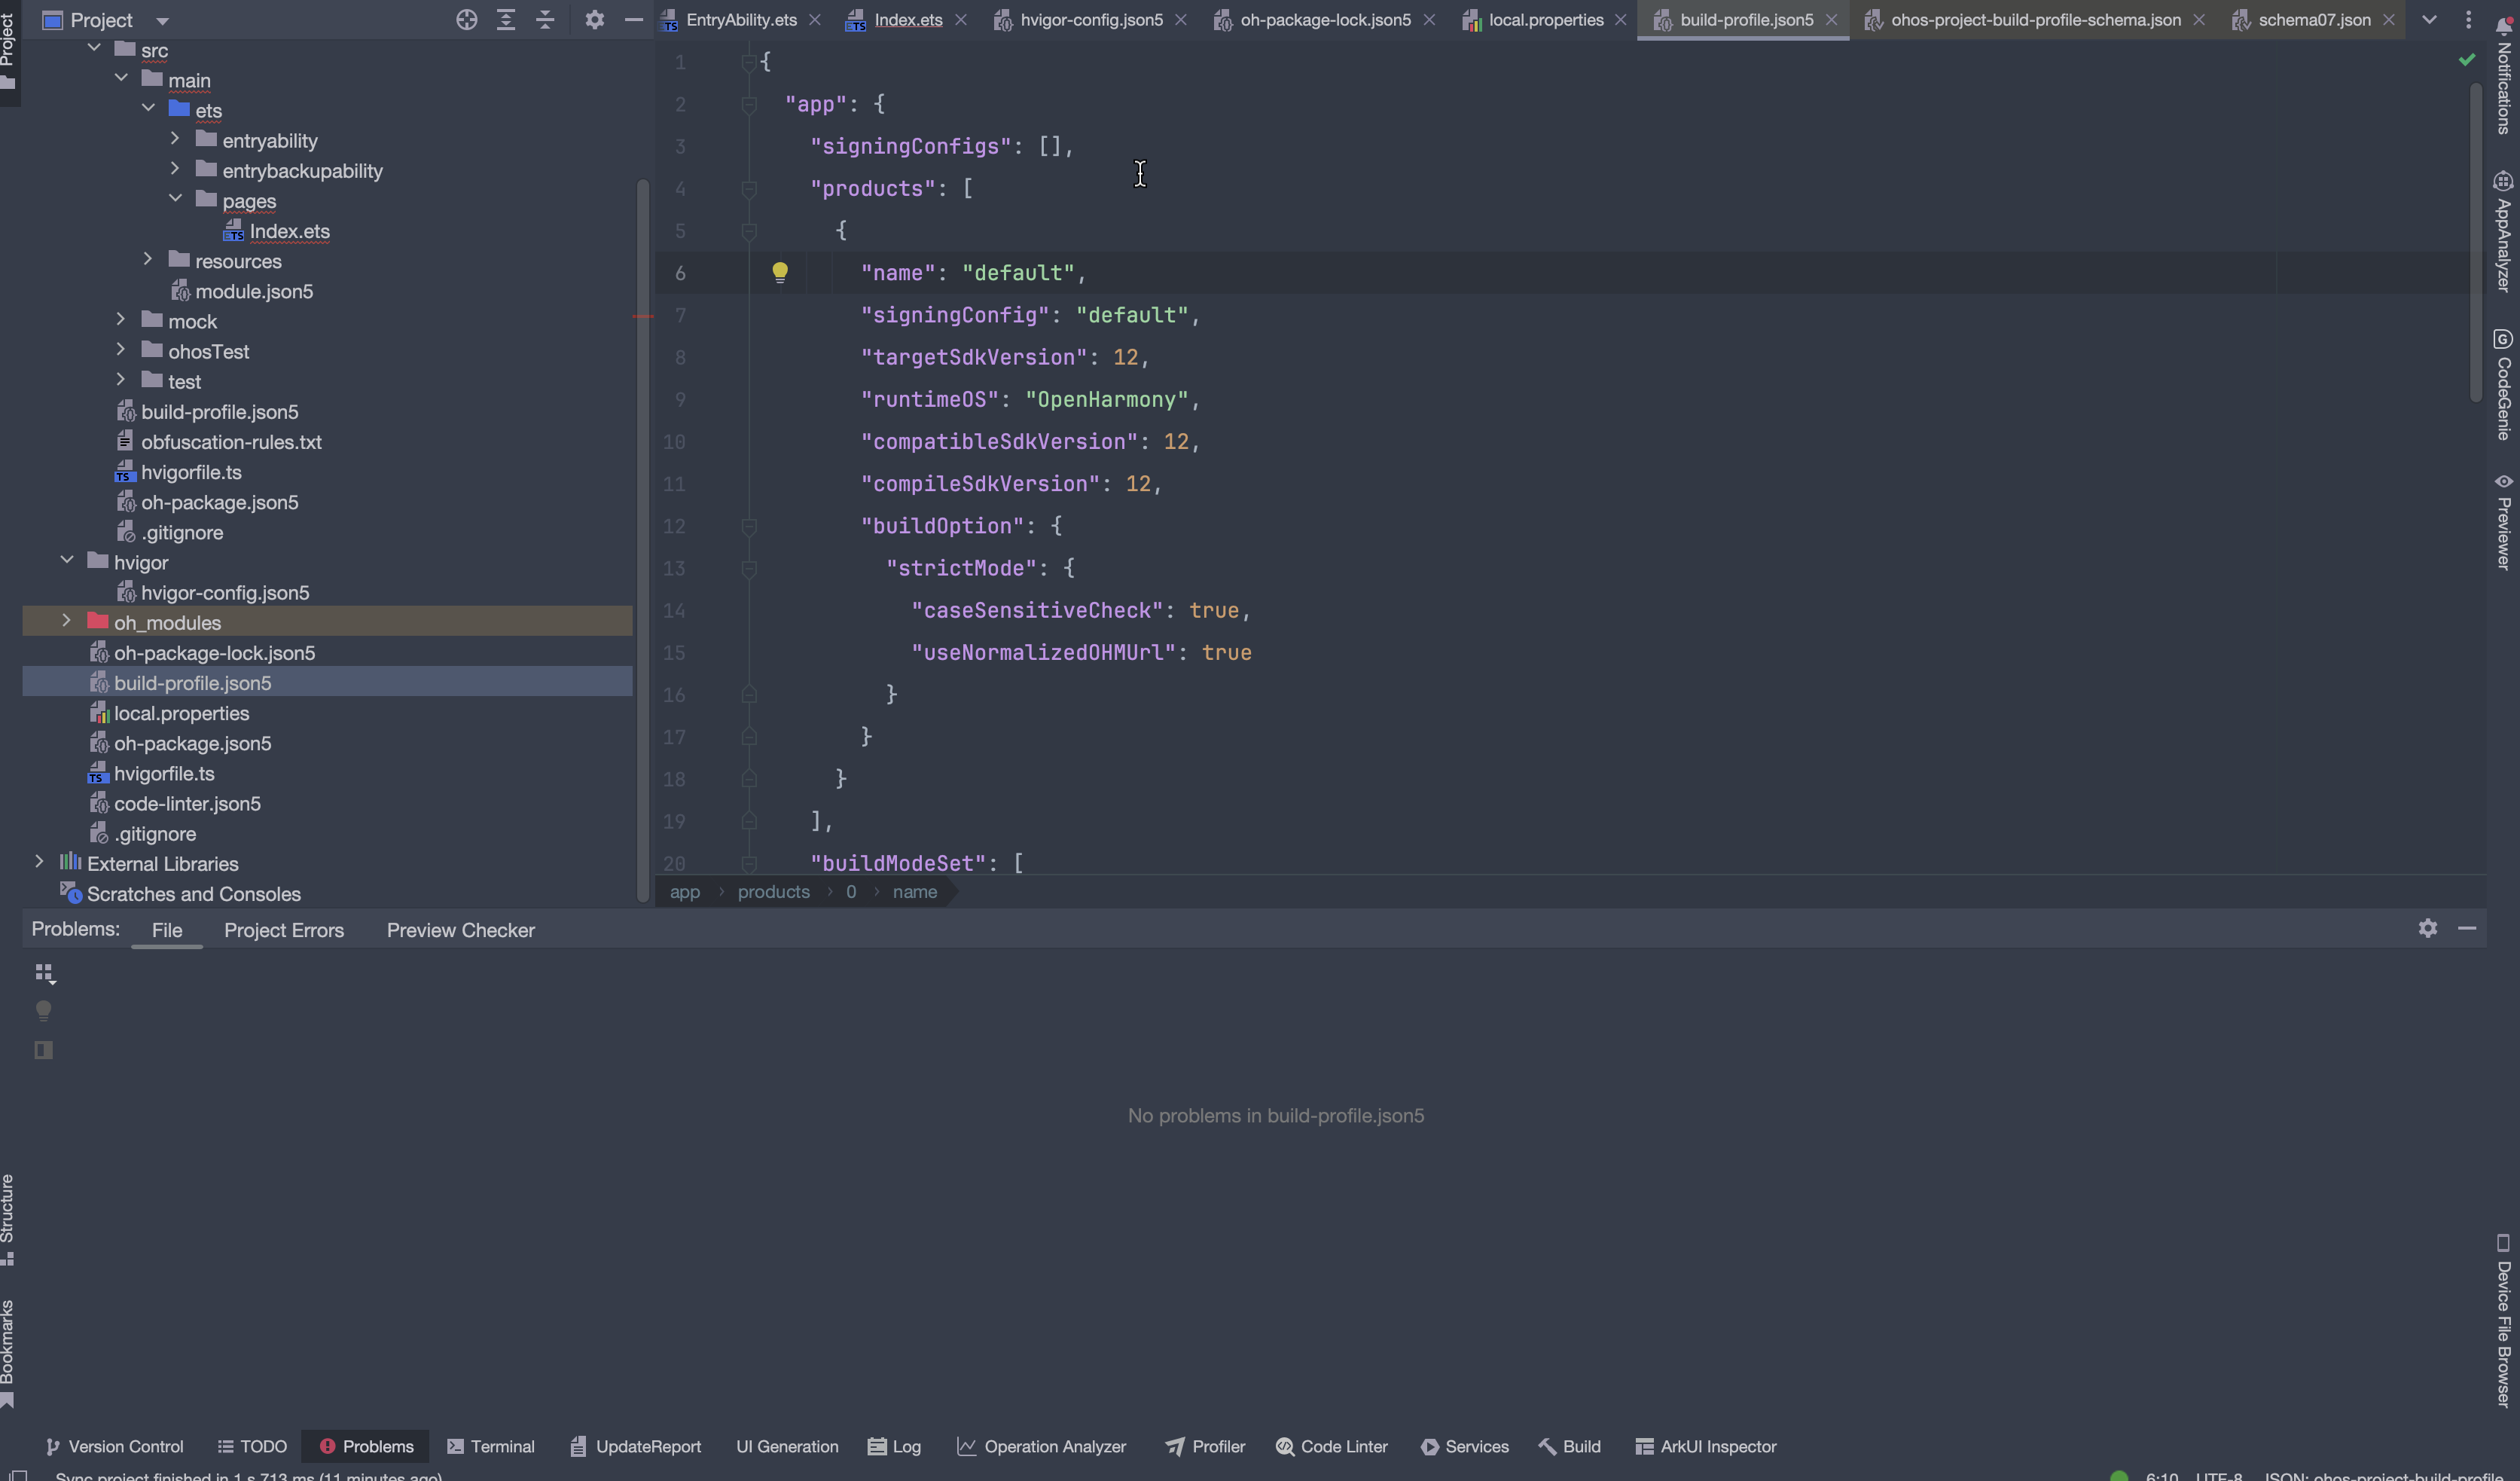Expand the entryability folder

[x=175, y=138]
